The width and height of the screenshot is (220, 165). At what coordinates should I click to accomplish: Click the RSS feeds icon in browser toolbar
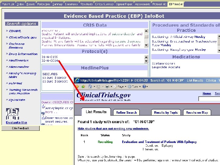pos(98,86)
